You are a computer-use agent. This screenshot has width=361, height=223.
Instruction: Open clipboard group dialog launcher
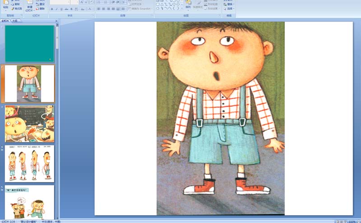tap(22, 15)
